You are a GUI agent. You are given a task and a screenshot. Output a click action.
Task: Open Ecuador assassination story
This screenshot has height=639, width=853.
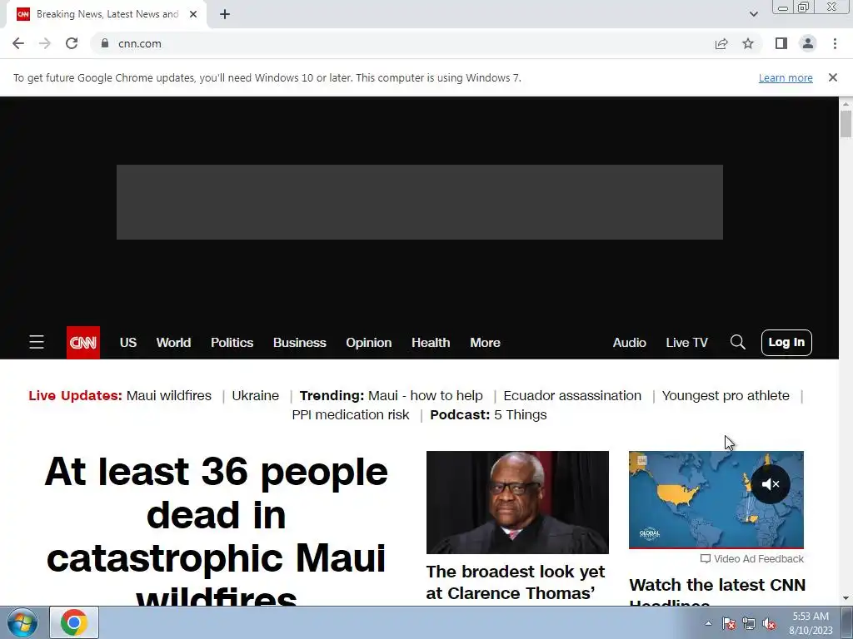click(x=572, y=395)
